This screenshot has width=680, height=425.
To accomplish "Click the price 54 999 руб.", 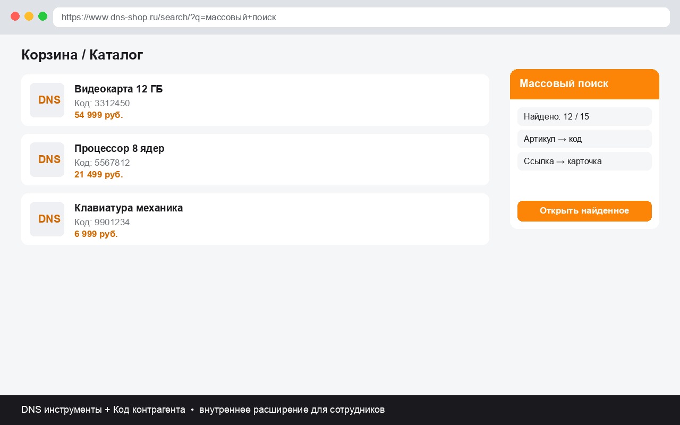I will tap(99, 115).
